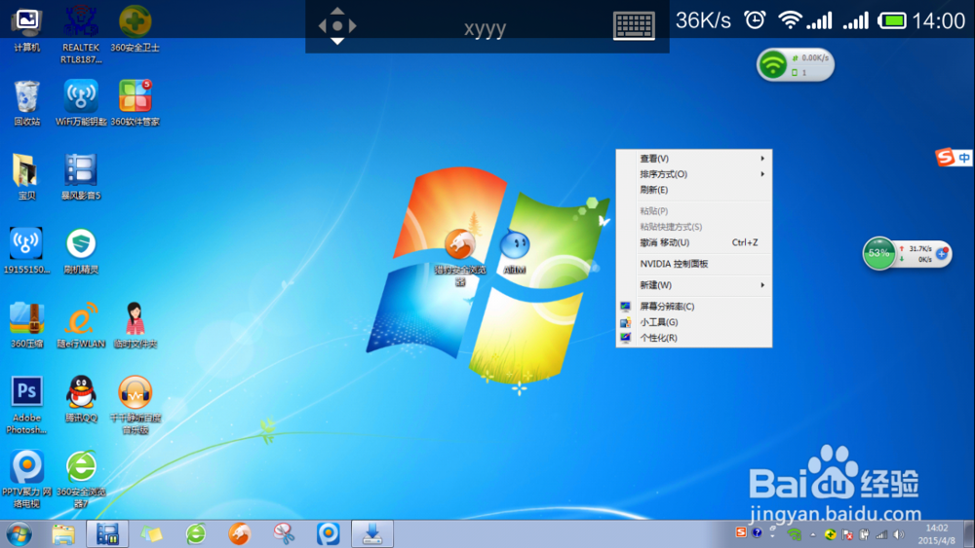Launch 360安全卫士 from the desktop
Screen dimensions: 975x548
point(135,28)
